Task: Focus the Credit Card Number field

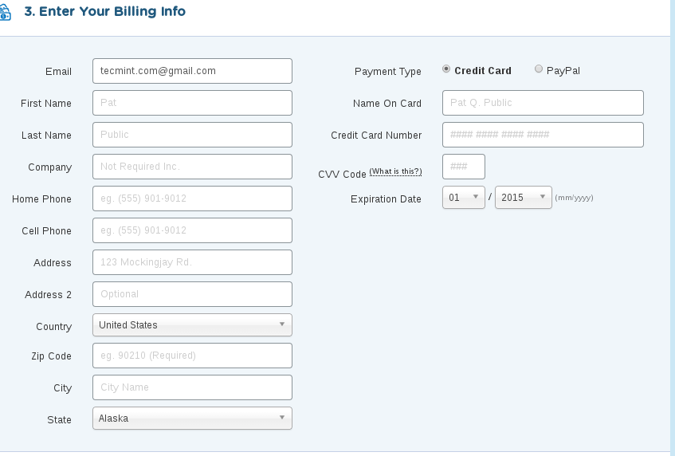Action: tap(543, 135)
